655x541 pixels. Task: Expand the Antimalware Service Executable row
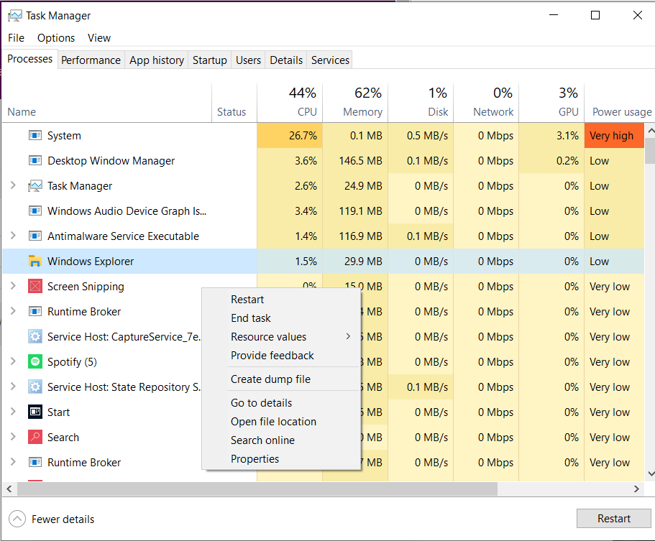pyautogui.click(x=13, y=236)
